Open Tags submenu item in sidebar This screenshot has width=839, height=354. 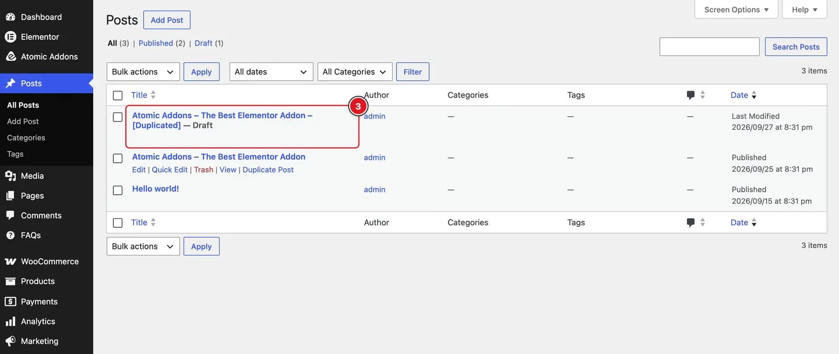[x=15, y=154]
